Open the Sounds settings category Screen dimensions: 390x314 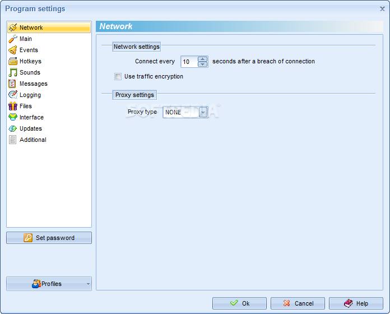(49, 72)
